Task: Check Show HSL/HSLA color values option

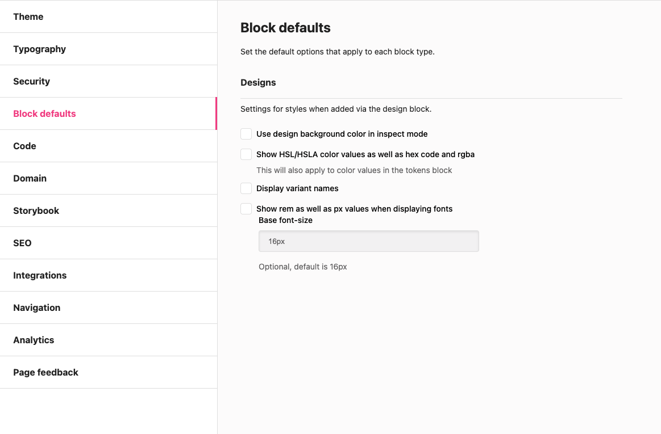Action: [246, 154]
